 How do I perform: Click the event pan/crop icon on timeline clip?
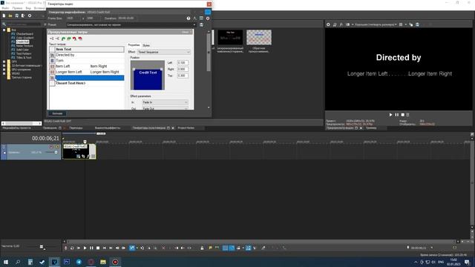pos(83,156)
